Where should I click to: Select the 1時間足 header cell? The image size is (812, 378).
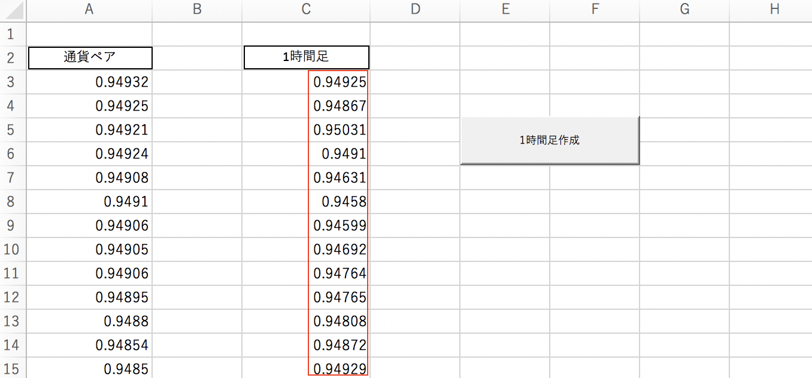[x=306, y=57]
